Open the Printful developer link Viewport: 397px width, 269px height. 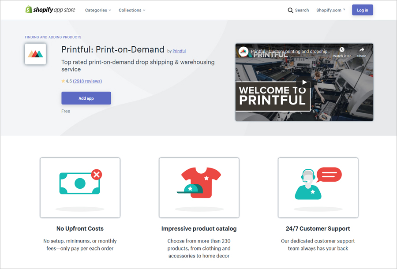pos(179,51)
